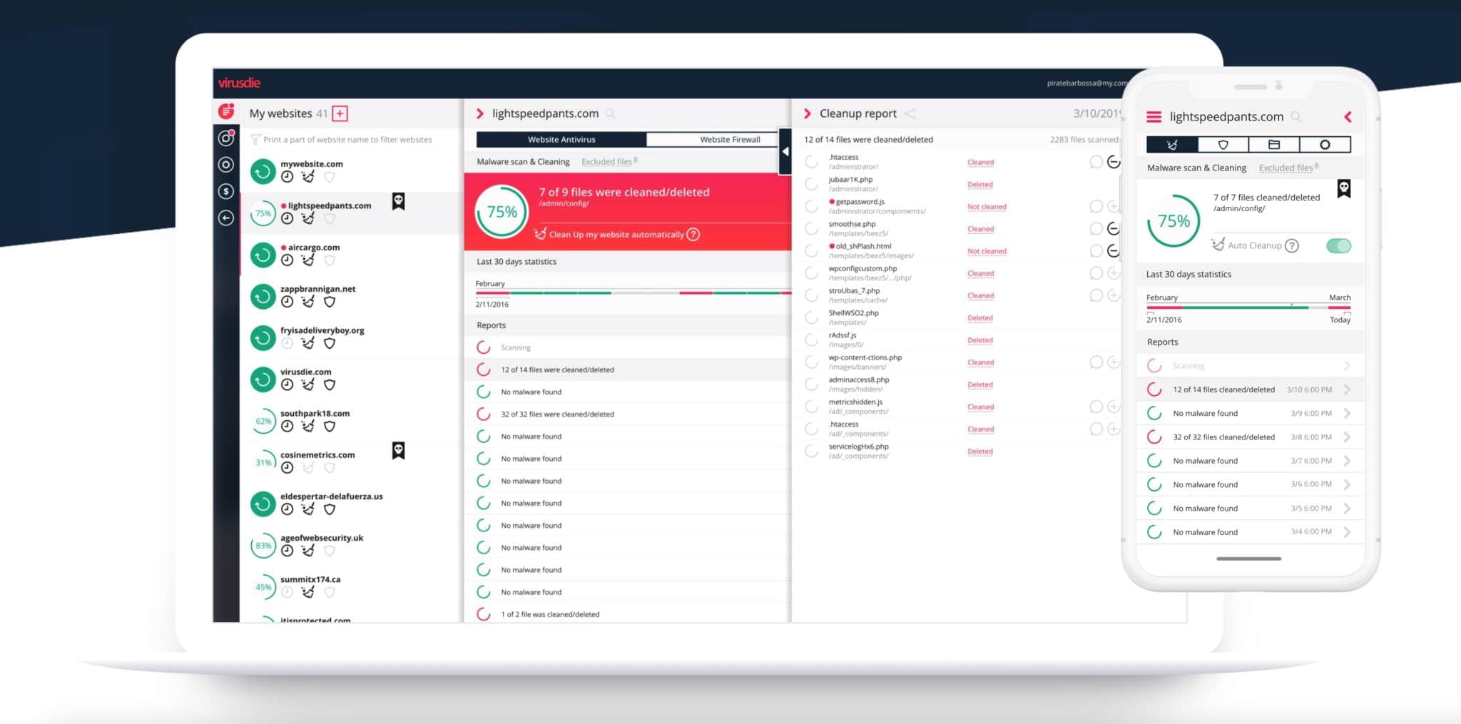
Task: Open the phone's 3/7 No malware found chevron
Action: point(1347,461)
